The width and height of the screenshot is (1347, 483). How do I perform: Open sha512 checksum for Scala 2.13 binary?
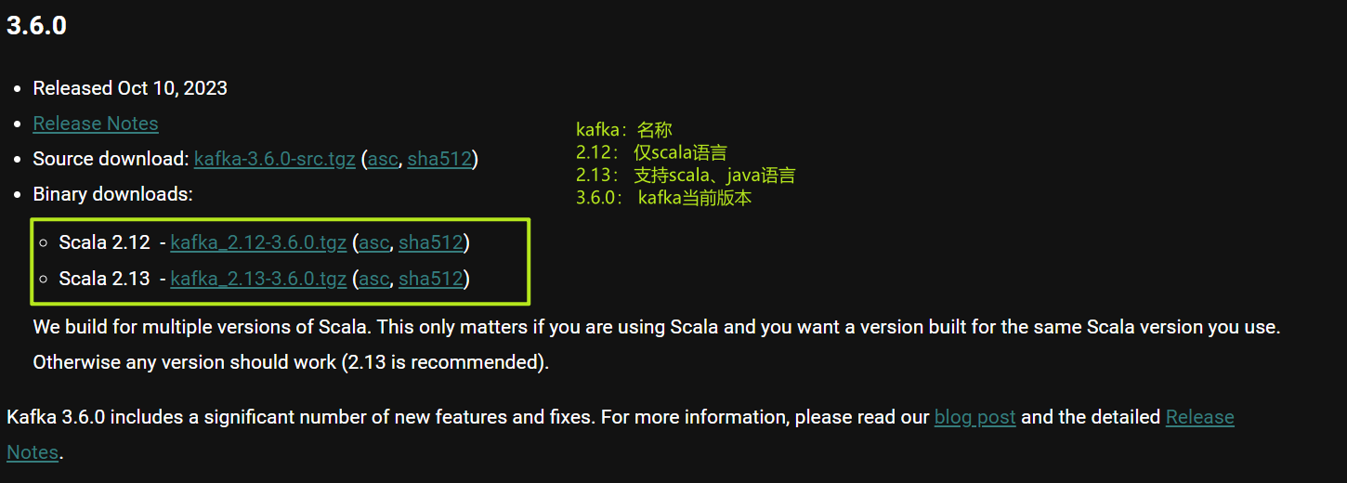click(x=430, y=278)
